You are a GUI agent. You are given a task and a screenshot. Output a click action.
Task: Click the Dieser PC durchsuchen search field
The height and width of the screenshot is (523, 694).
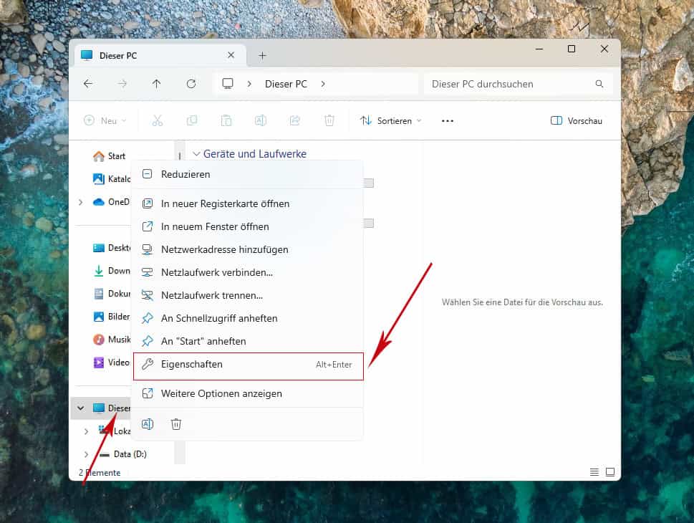coord(511,84)
